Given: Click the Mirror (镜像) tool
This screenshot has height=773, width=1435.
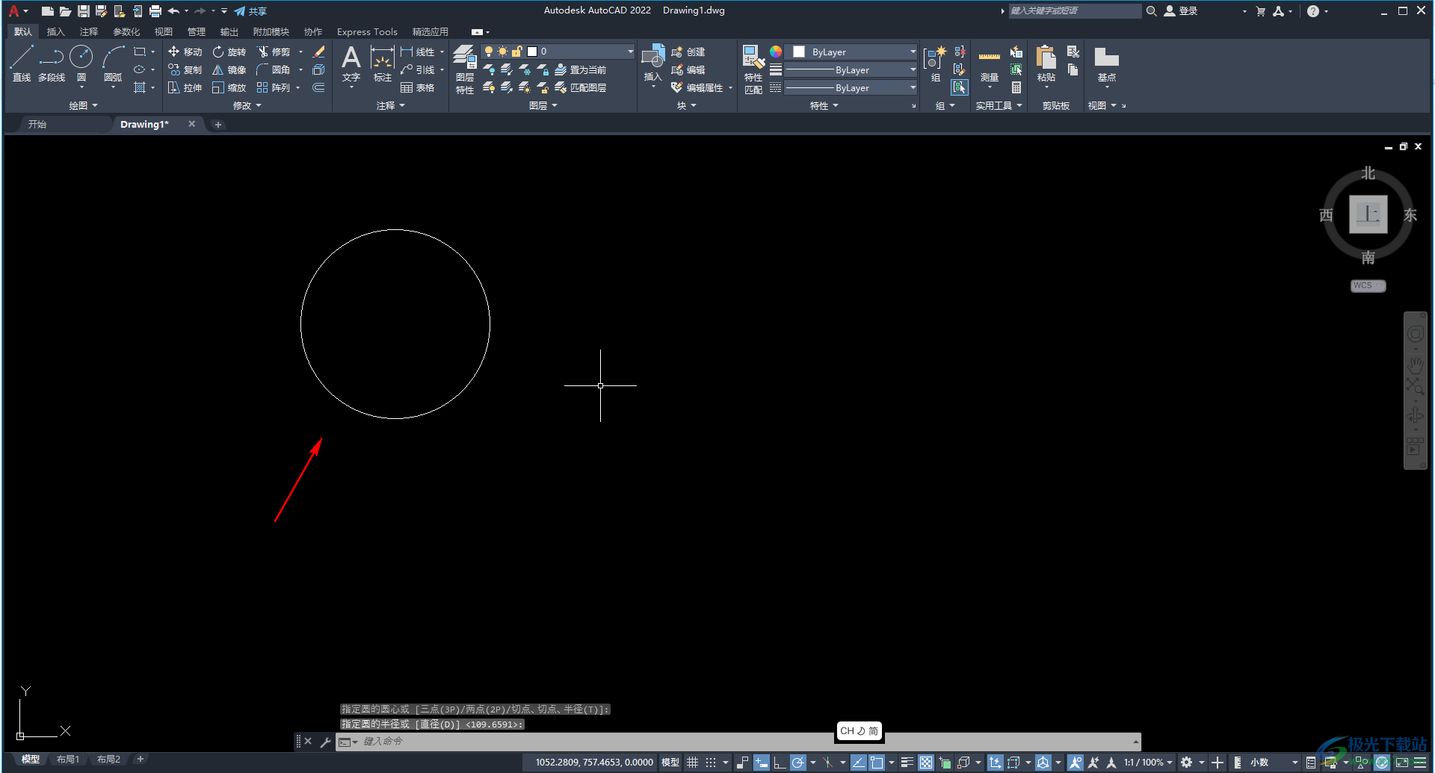Looking at the screenshot, I should coord(229,69).
